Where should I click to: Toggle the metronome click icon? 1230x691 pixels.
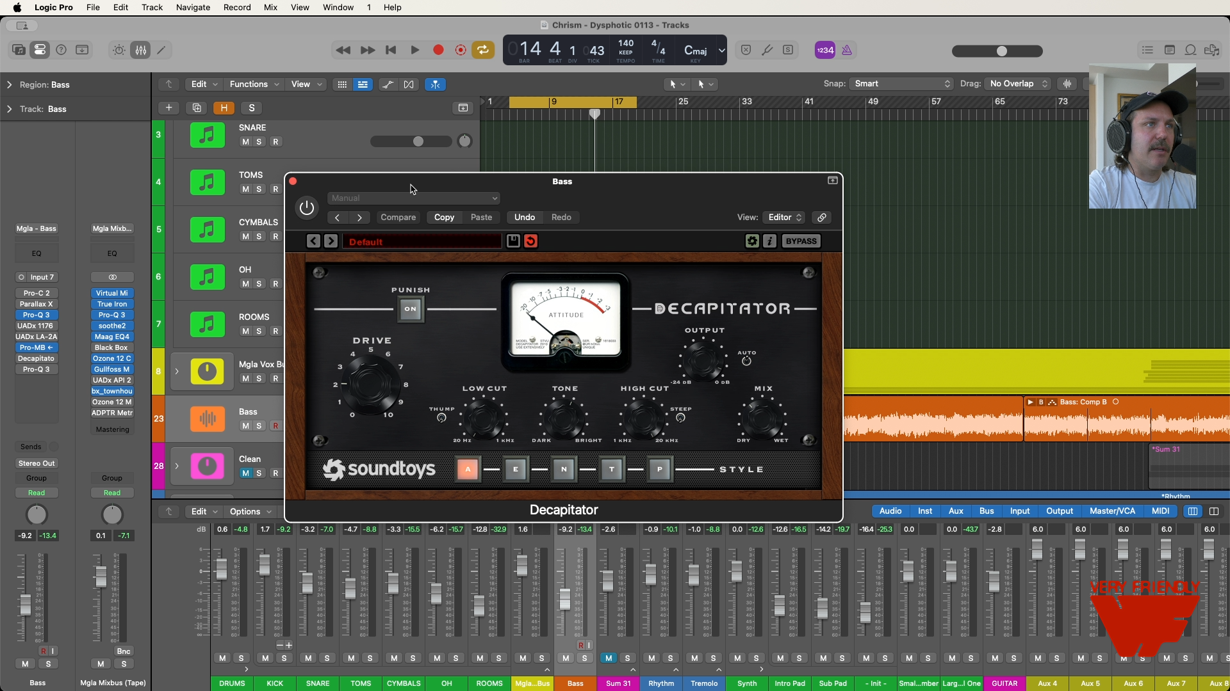847,50
